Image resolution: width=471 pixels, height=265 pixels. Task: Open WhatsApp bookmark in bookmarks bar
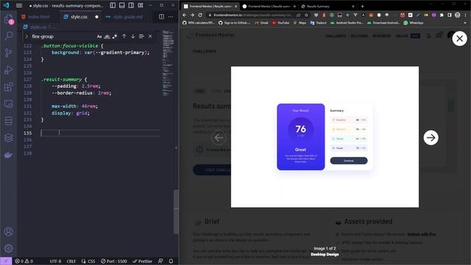click(x=414, y=23)
